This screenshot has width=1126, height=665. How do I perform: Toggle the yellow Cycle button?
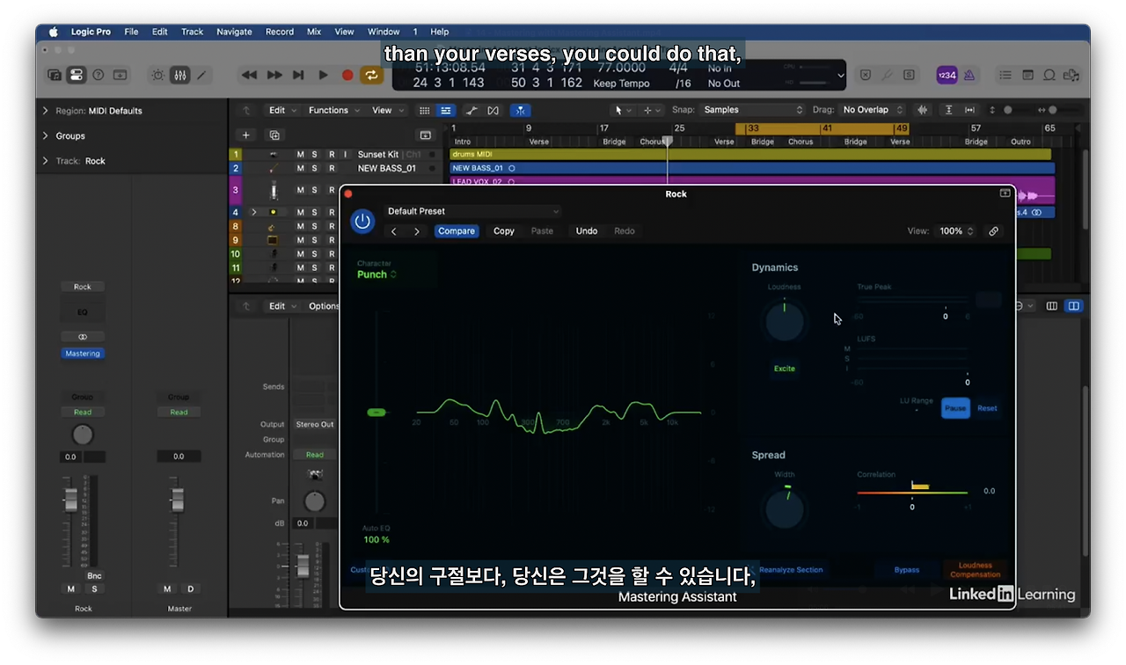[371, 76]
